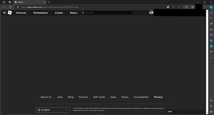
Task: Click the search magnifier icon in Roblox header
Action: (x=83, y=12)
